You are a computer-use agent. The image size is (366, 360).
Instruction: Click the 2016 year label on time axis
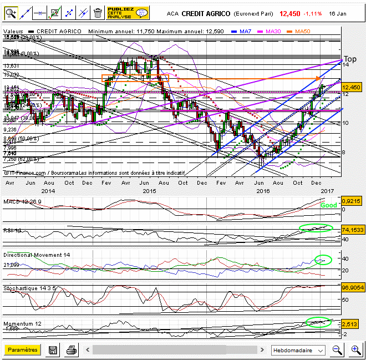coord(263,191)
